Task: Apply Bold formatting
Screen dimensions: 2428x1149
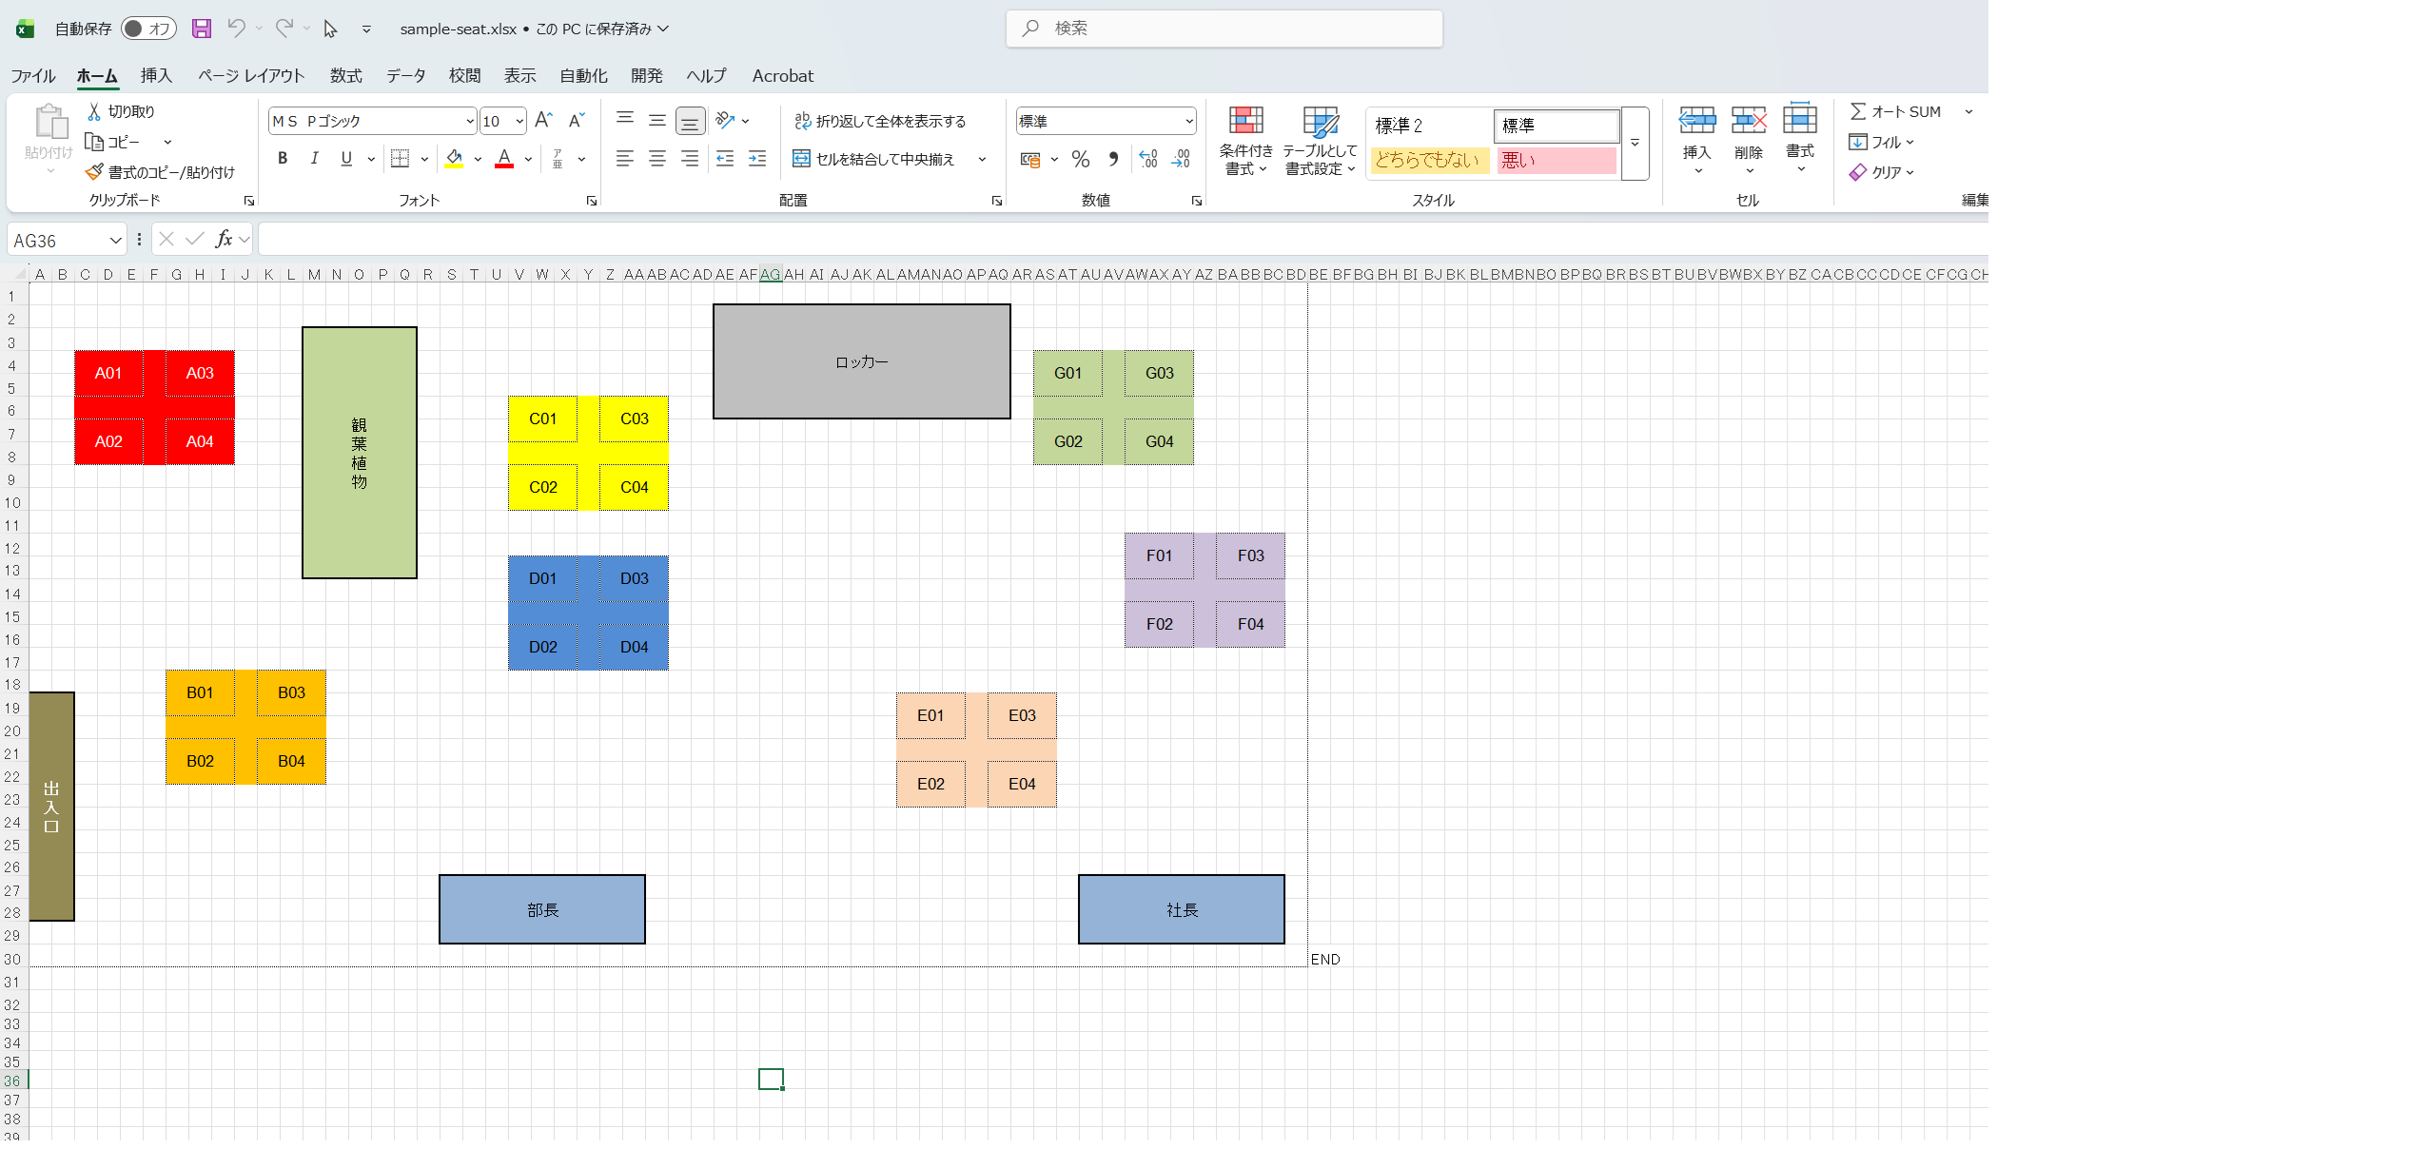Action: pyautogui.click(x=283, y=159)
